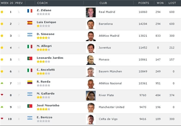Click M. Allegri's portrait thumbnail
The width and height of the screenshot is (181, 126).
click(91, 48)
